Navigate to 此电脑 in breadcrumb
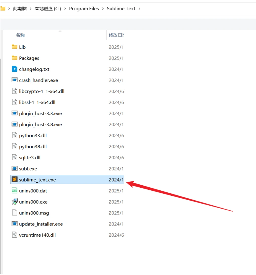256x275 pixels. point(20,9)
